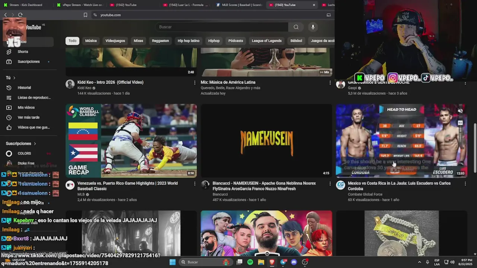Activate voice search microphone icon
Viewport: 477px width, 268px height.
tap(313, 27)
